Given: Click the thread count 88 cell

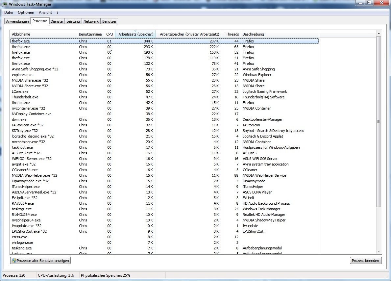Looking at the screenshot, I should pyautogui.click(x=236, y=175).
